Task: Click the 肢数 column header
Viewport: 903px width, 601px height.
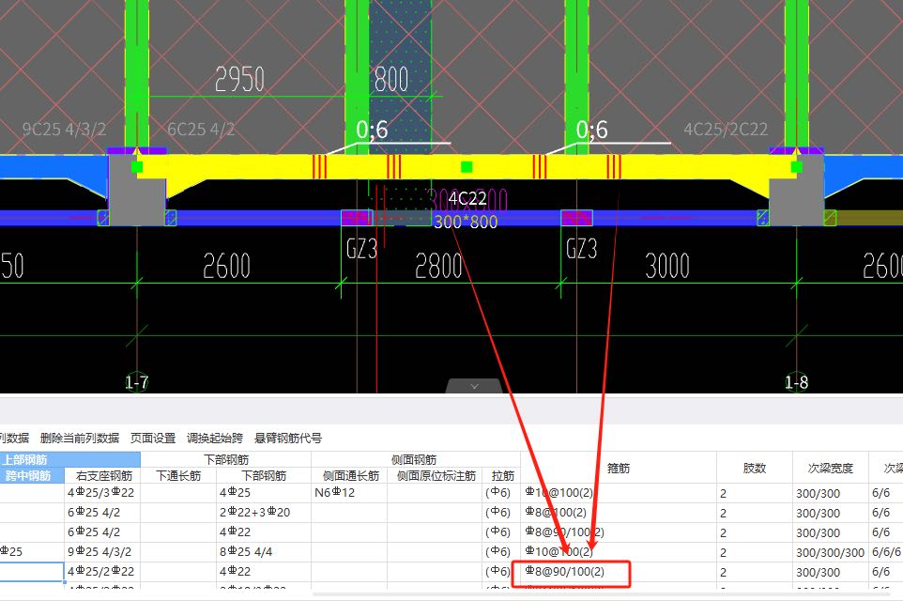Action: click(x=755, y=468)
